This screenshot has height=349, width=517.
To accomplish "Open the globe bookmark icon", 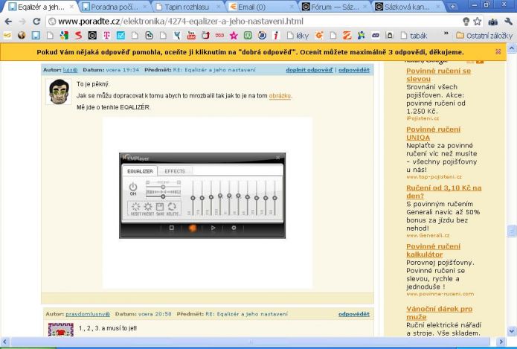I will (22, 36).
